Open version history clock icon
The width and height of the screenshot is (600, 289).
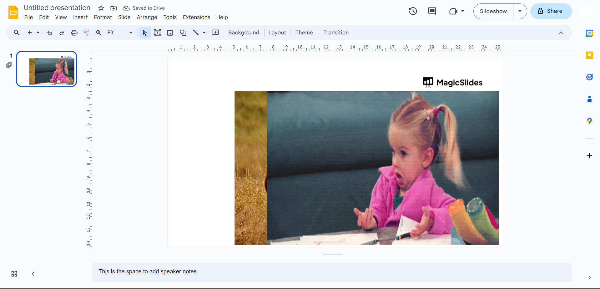[x=413, y=11]
